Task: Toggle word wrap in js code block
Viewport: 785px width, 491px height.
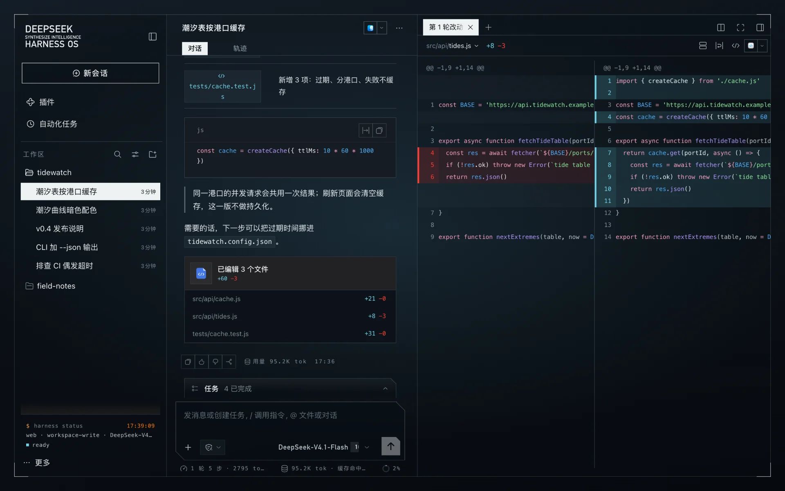Action: pos(366,131)
